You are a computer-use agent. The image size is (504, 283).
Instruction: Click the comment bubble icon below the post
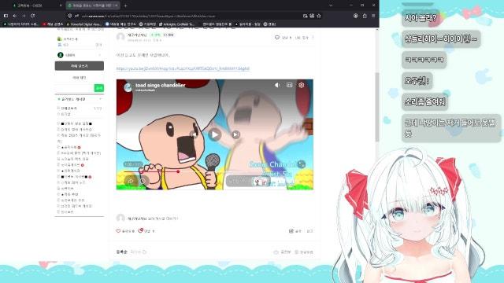pos(140,230)
